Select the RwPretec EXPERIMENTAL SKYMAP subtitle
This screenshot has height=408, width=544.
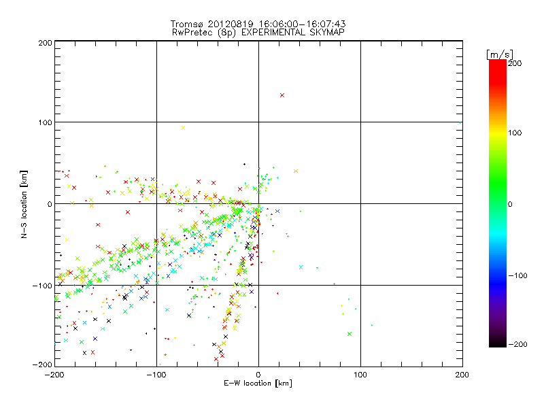(x=258, y=31)
